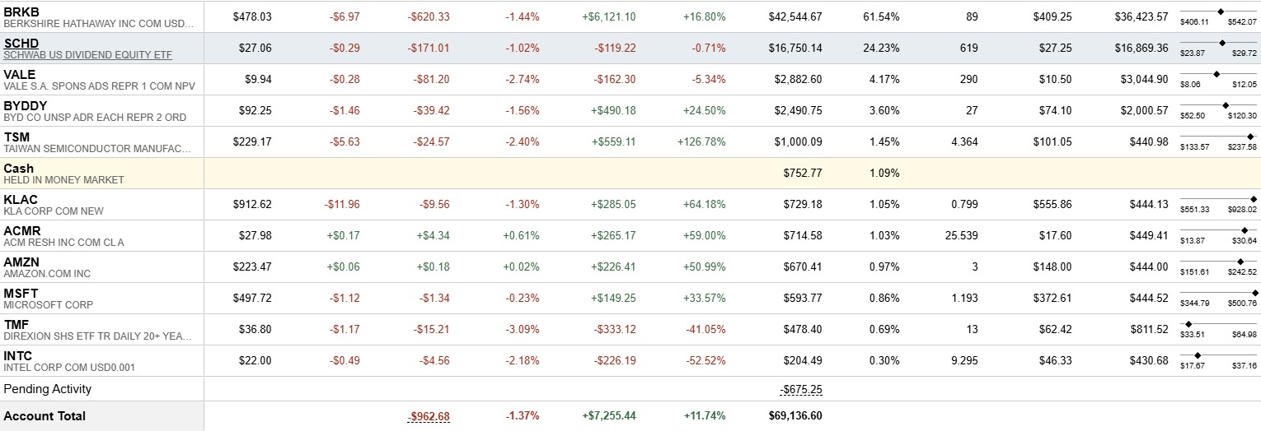The image size is (1261, 431).
Task: Click MSFT last price $497.72
Action: pos(252,298)
